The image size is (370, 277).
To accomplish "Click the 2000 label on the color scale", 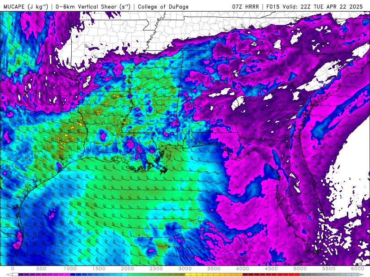I will coord(128,269).
